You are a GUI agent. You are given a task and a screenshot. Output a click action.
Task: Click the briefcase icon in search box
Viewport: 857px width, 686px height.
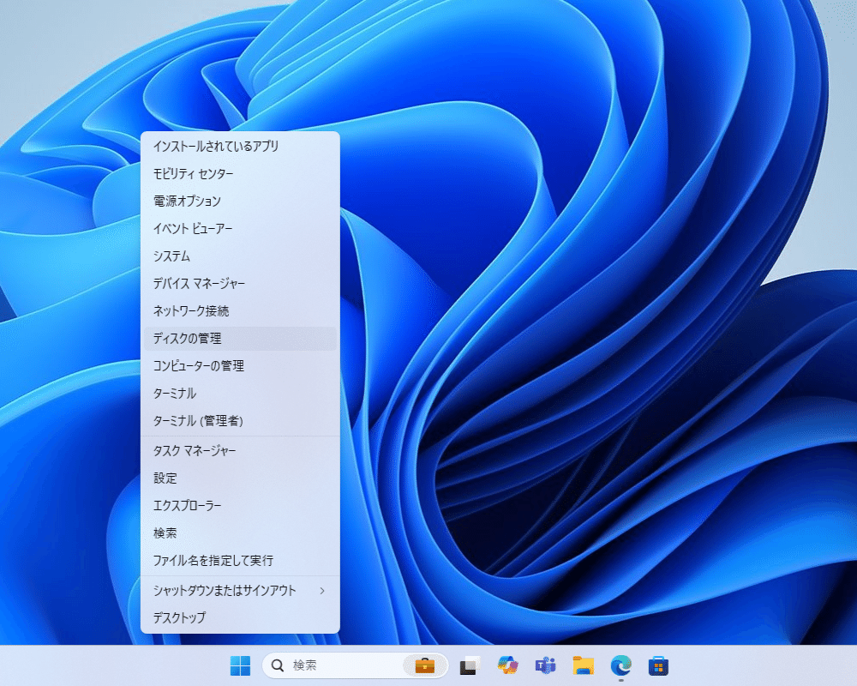pos(425,665)
